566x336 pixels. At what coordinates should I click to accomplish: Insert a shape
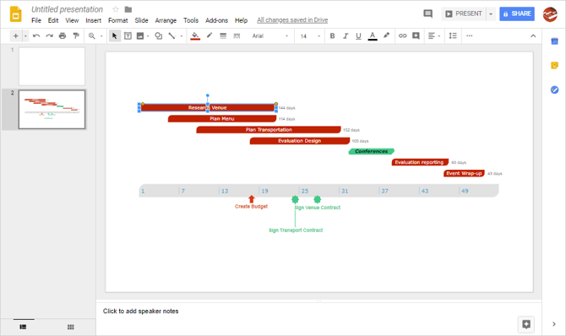(x=159, y=35)
